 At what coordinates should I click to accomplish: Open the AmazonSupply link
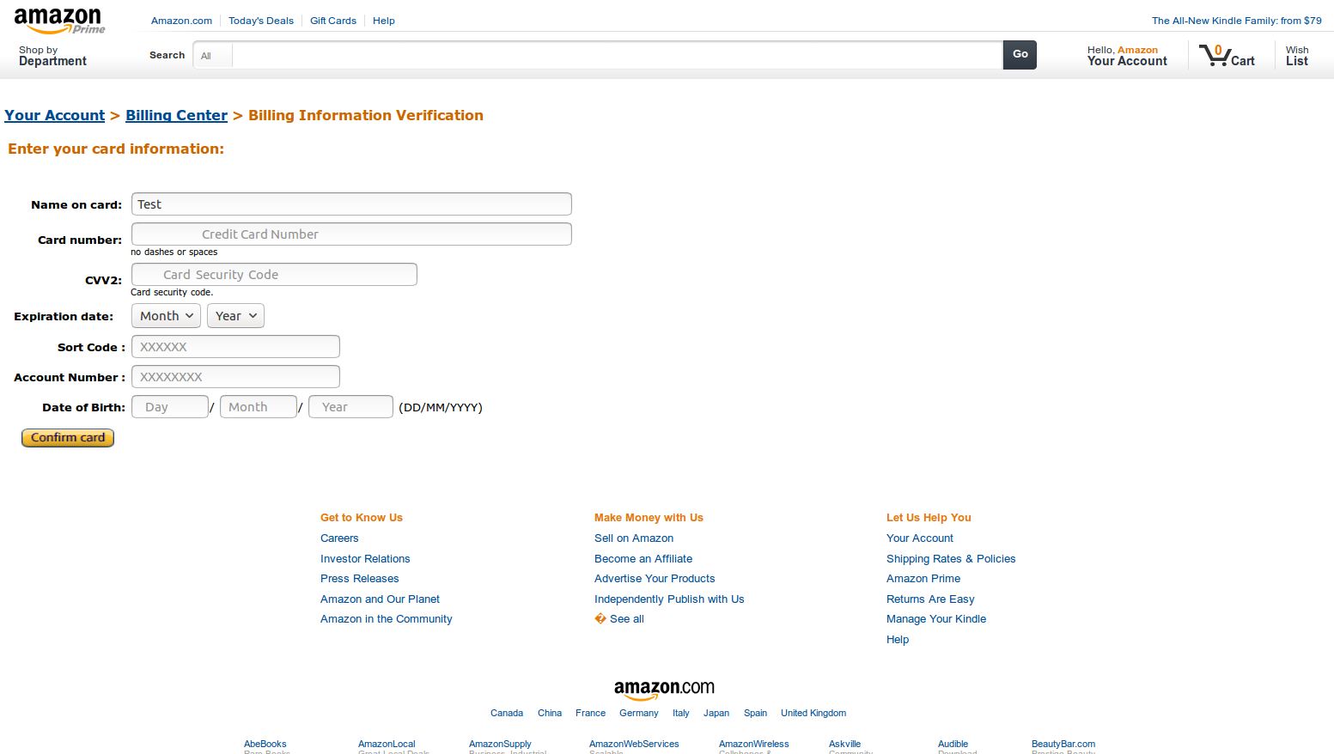500,745
